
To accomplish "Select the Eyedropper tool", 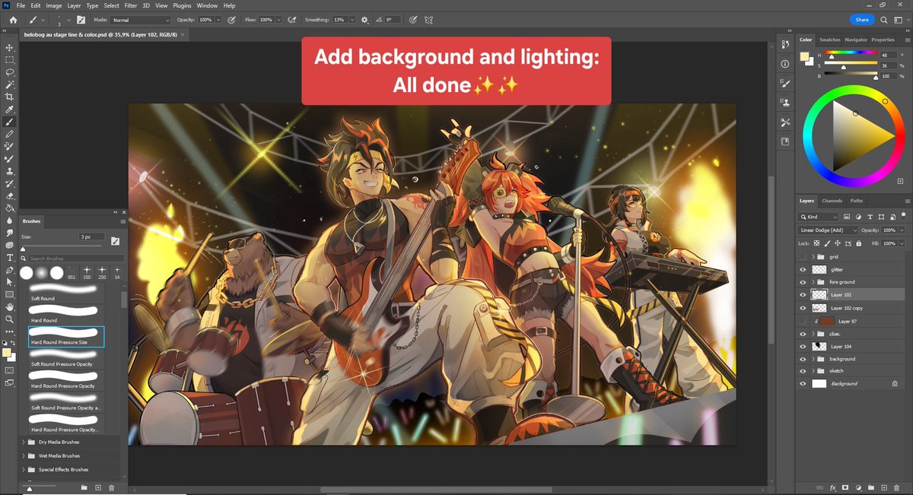I will pos(9,109).
